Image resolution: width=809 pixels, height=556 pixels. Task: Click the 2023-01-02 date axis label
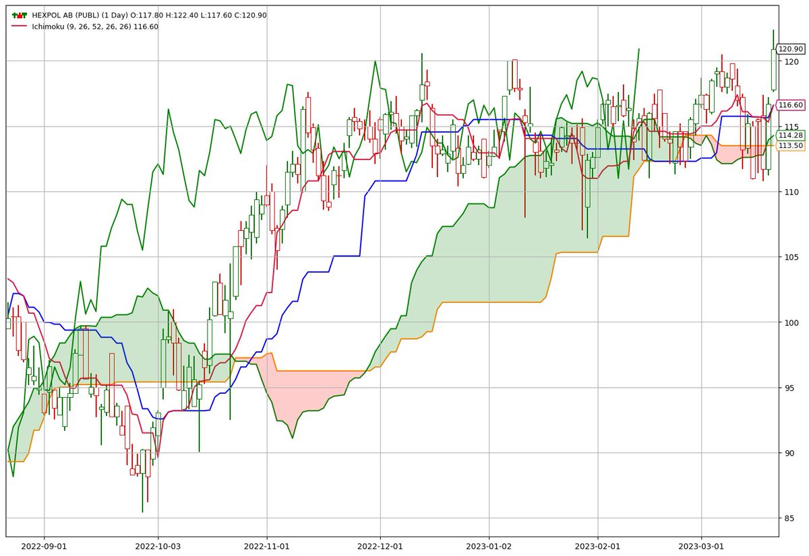click(487, 547)
